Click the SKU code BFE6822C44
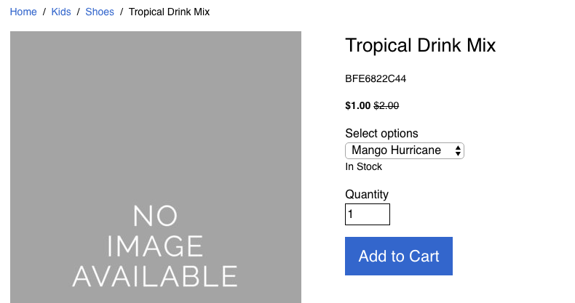Viewport: 575px width, 303px height. [376, 78]
